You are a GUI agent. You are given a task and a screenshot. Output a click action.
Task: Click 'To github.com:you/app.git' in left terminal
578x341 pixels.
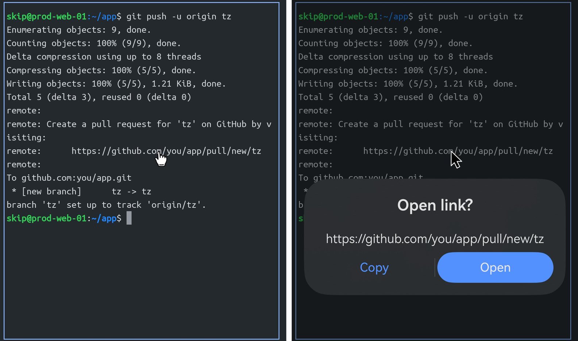pyautogui.click(x=69, y=178)
